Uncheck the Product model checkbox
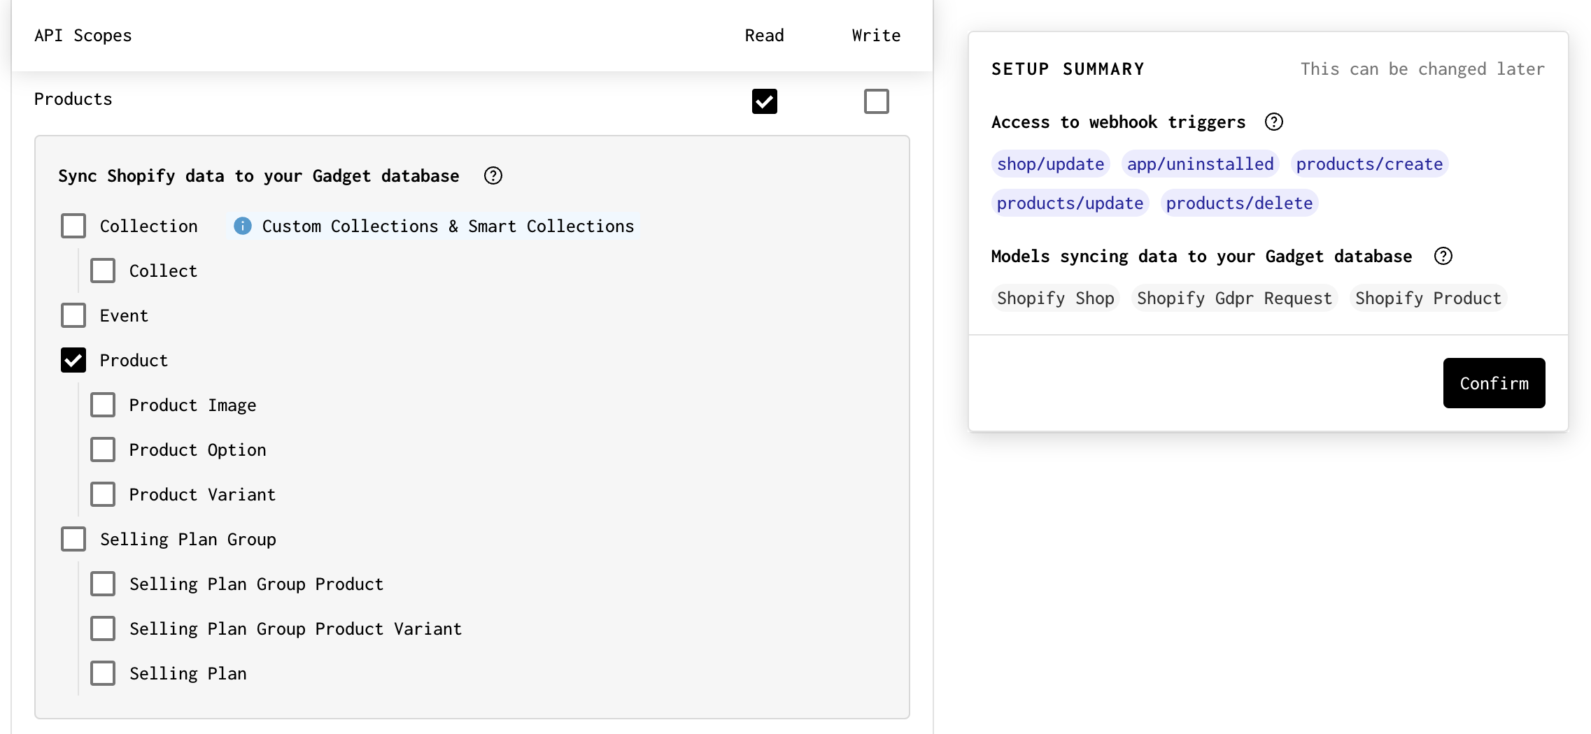Viewport: 1591px width, 734px height. [73, 360]
